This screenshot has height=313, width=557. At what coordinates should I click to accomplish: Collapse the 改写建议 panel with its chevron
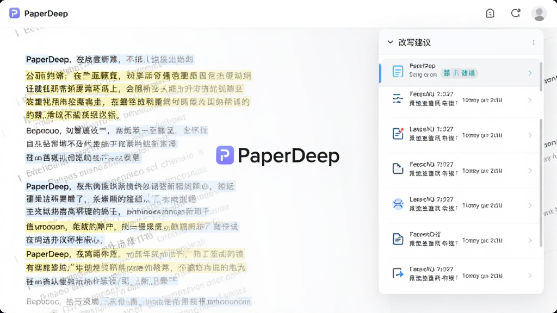(391, 42)
